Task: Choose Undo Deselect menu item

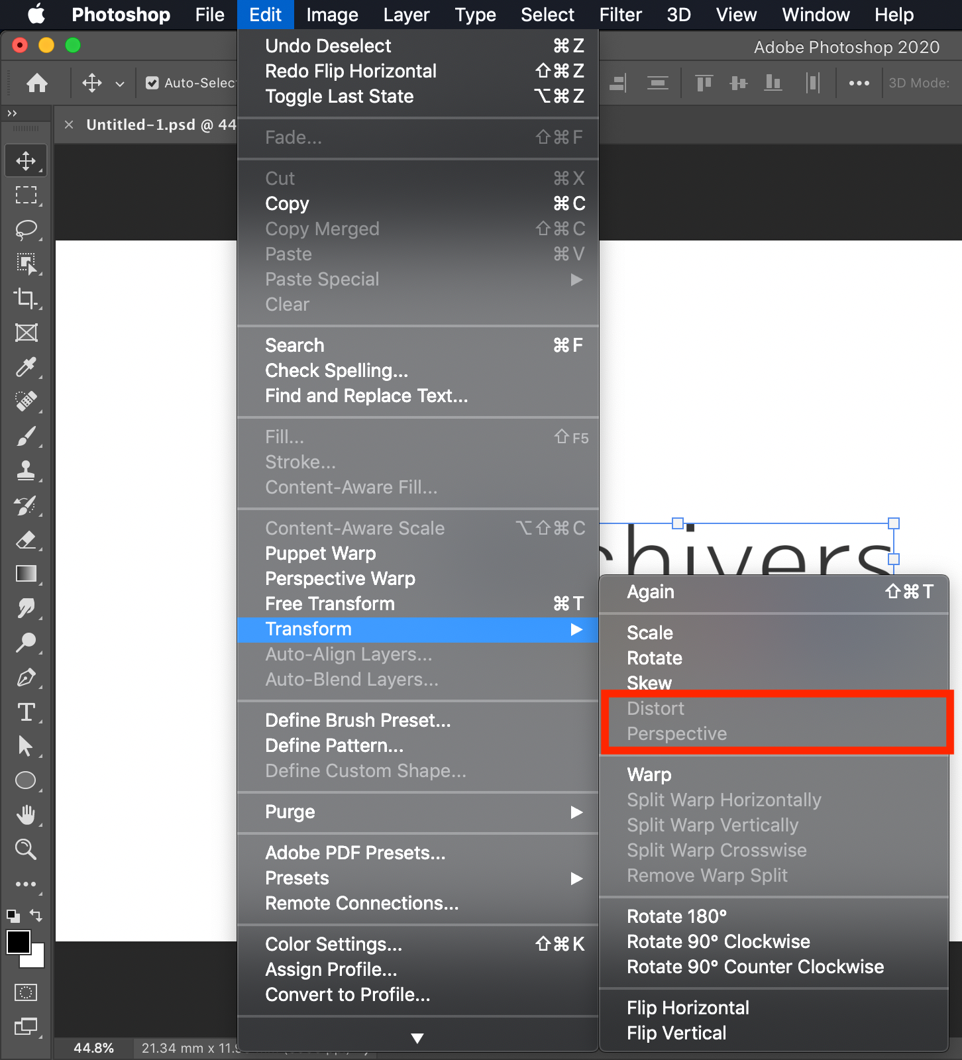Action: [418, 46]
